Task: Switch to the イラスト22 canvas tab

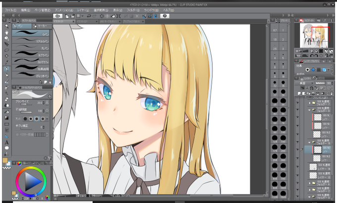Action: [87, 21]
